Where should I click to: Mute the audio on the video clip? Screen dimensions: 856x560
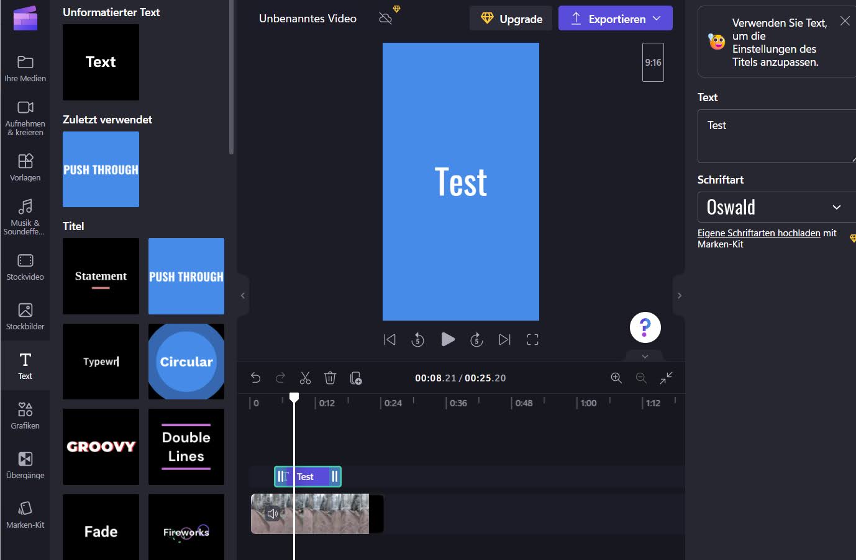(272, 513)
